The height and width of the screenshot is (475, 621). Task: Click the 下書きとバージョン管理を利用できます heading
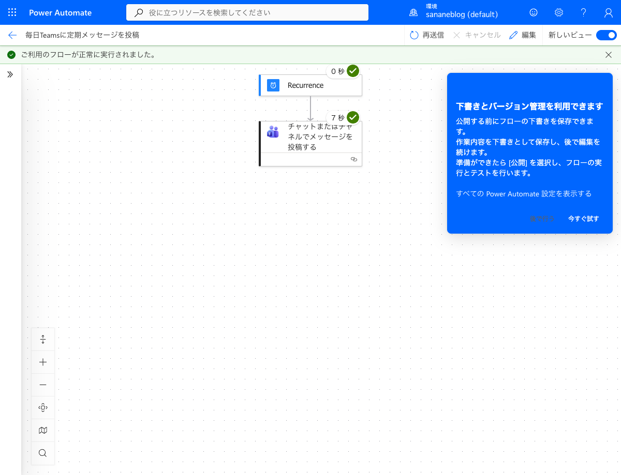pyautogui.click(x=529, y=106)
